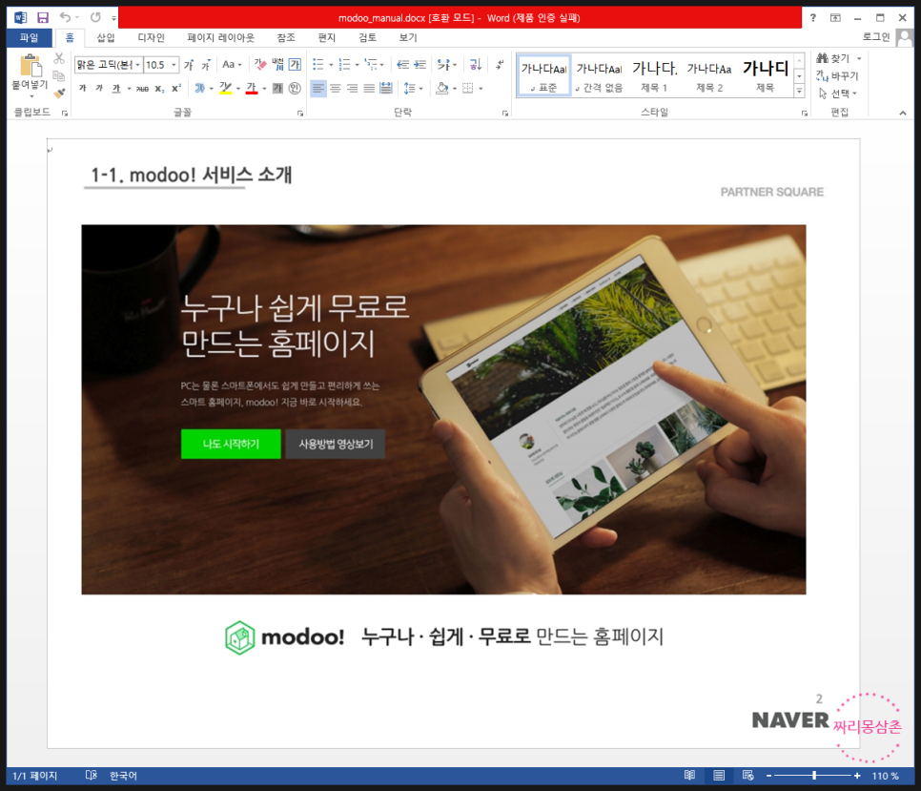The width and height of the screenshot is (921, 791).
Task: Decrease paragraph indent
Action: 402,65
